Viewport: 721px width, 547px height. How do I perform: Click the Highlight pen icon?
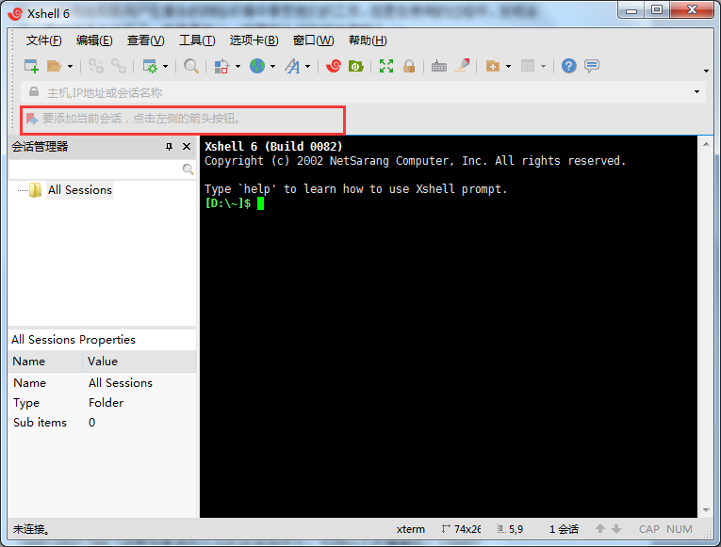(463, 66)
